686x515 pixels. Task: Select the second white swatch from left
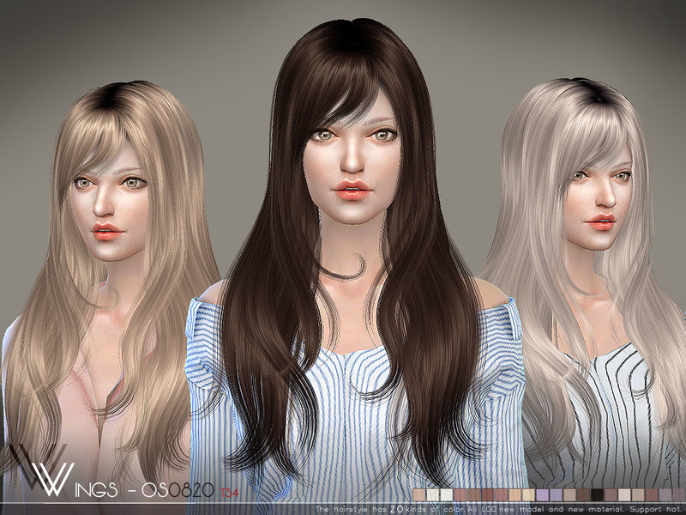(446, 495)
